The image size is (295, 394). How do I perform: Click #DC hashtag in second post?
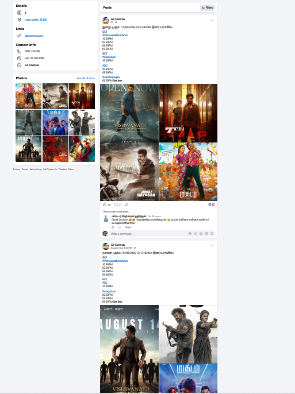[x=105, y=283]
